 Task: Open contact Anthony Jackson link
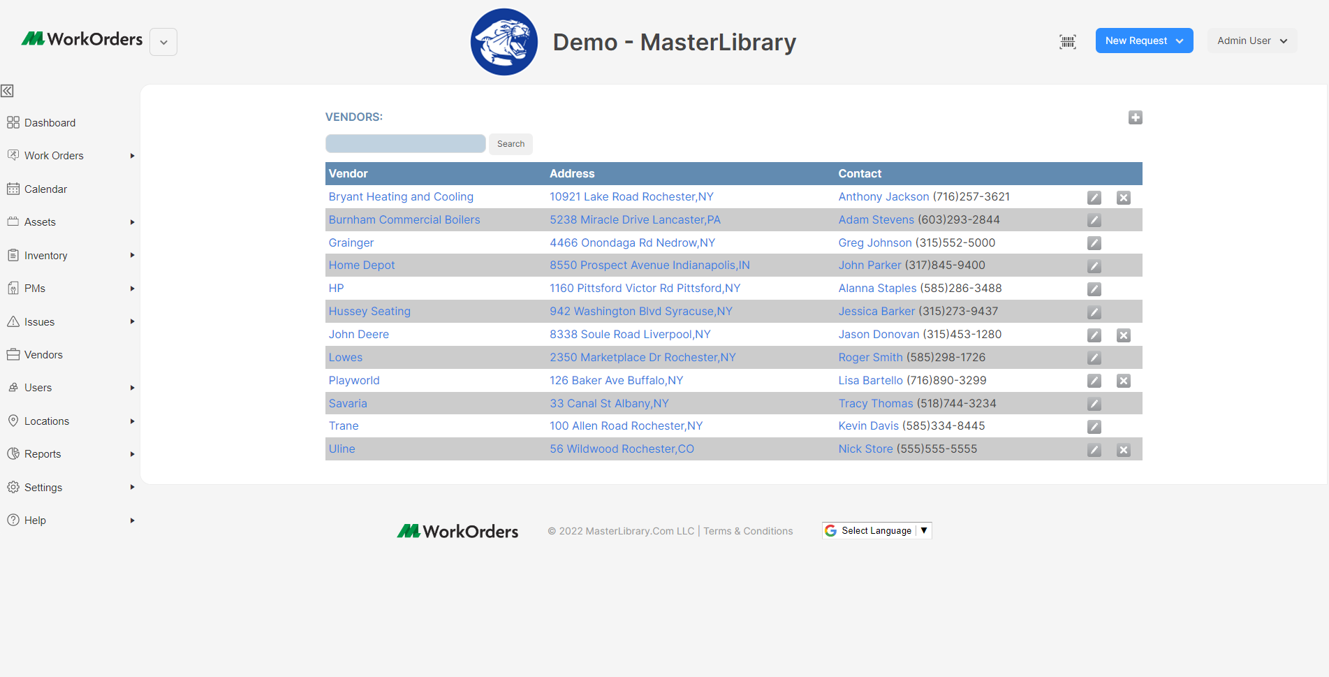pyautogui.click(x=883, y=197)
